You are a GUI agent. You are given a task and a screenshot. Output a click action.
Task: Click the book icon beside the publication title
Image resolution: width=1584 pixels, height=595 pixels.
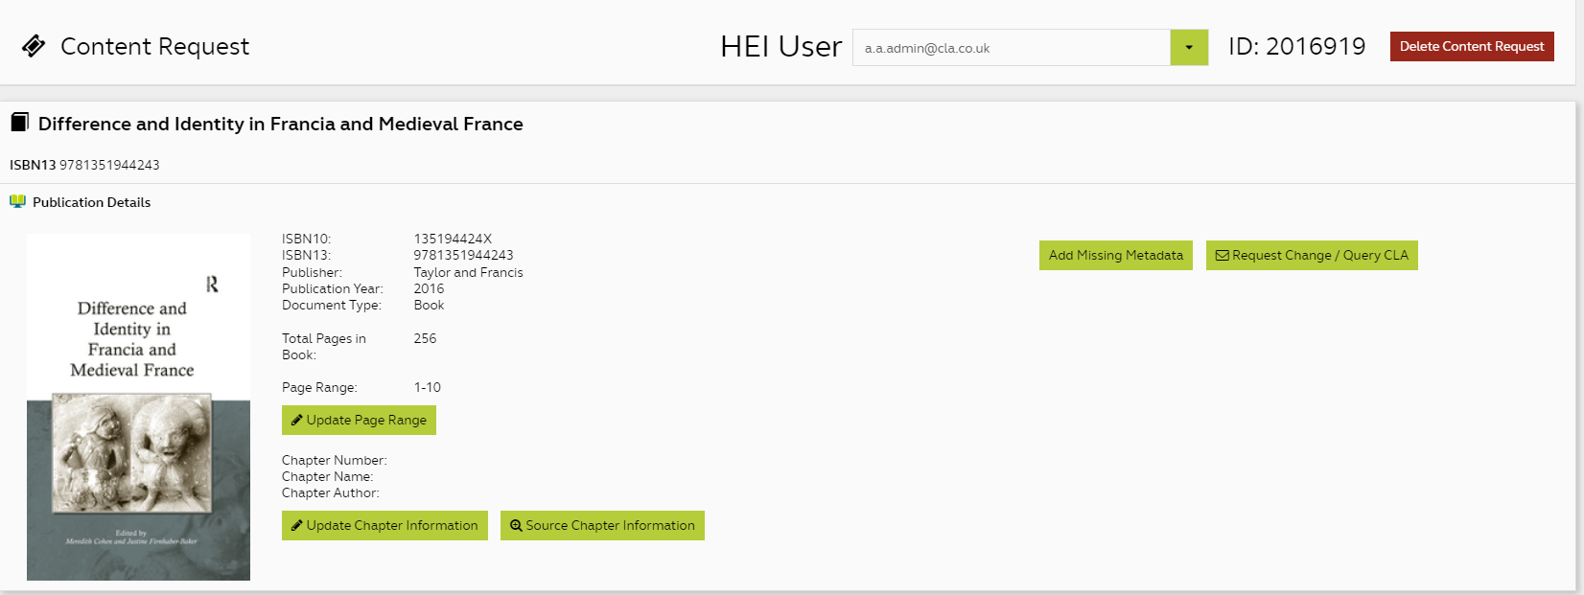pyautogui.click(x=19, y=123)
